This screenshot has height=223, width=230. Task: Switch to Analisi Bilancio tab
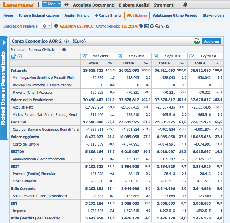click(77, 15)
